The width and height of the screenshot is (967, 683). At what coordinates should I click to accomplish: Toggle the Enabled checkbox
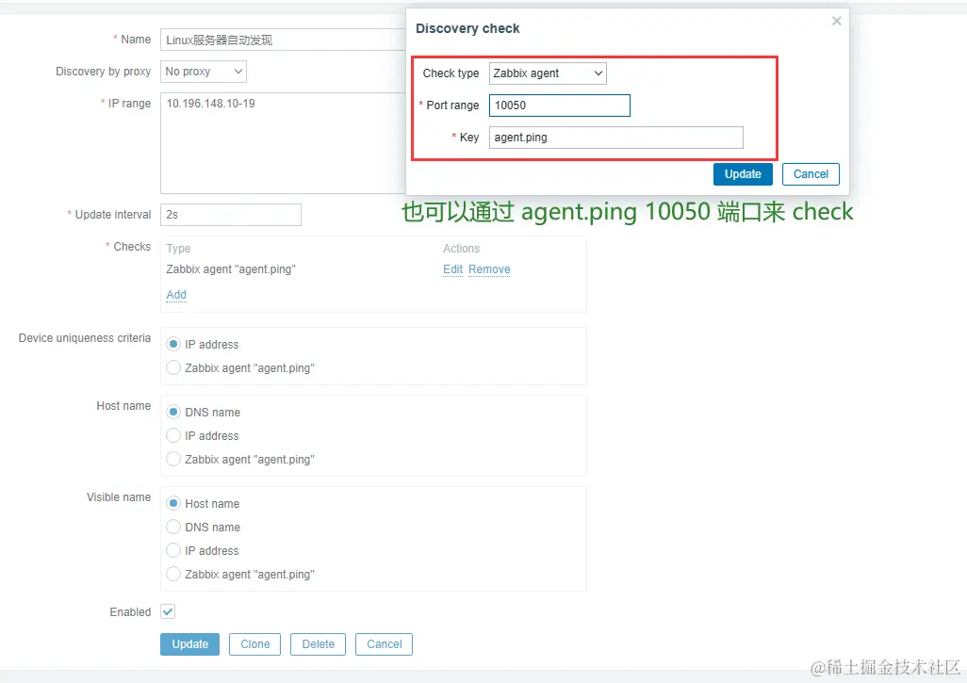click(x=168, y=611)
